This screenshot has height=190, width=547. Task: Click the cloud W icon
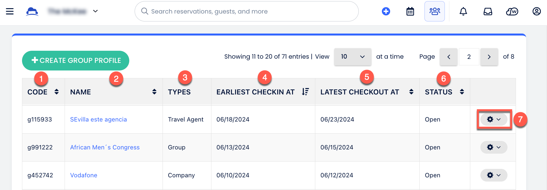[512, 11]
